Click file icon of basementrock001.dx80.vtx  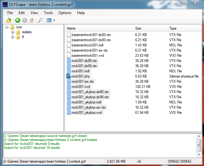pyautogui.click(x=69, y=35)
